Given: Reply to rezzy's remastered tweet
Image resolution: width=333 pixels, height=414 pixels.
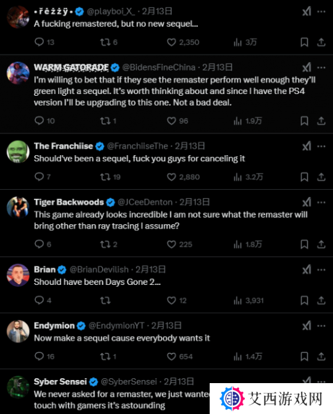Looking at the screenshot, I should [39, 42].
